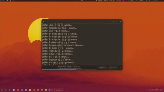The image size is (164, 92).
Task: Click the temperature indicator in top panel
Action: (156, 1)
